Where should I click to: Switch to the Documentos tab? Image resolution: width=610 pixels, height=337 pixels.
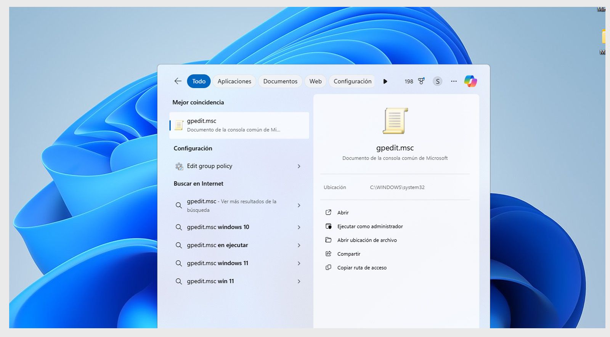click(280, 81)
